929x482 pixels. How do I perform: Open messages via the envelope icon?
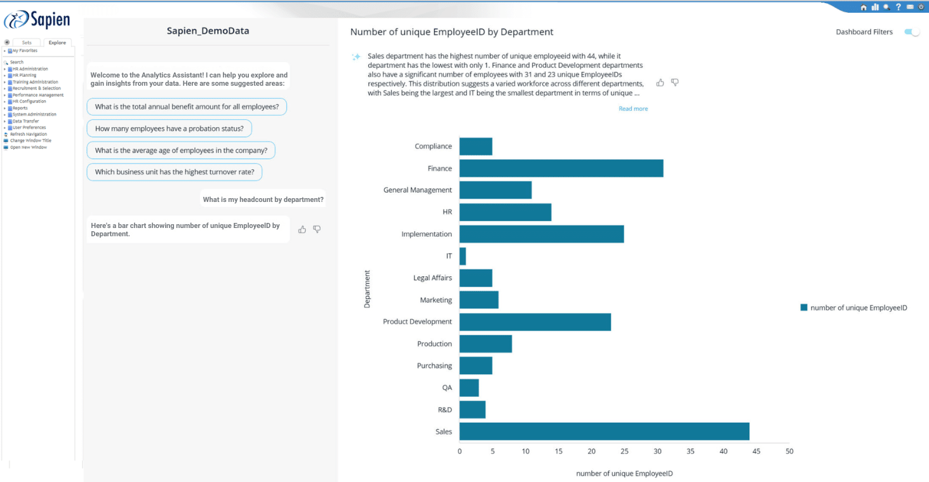910,7
